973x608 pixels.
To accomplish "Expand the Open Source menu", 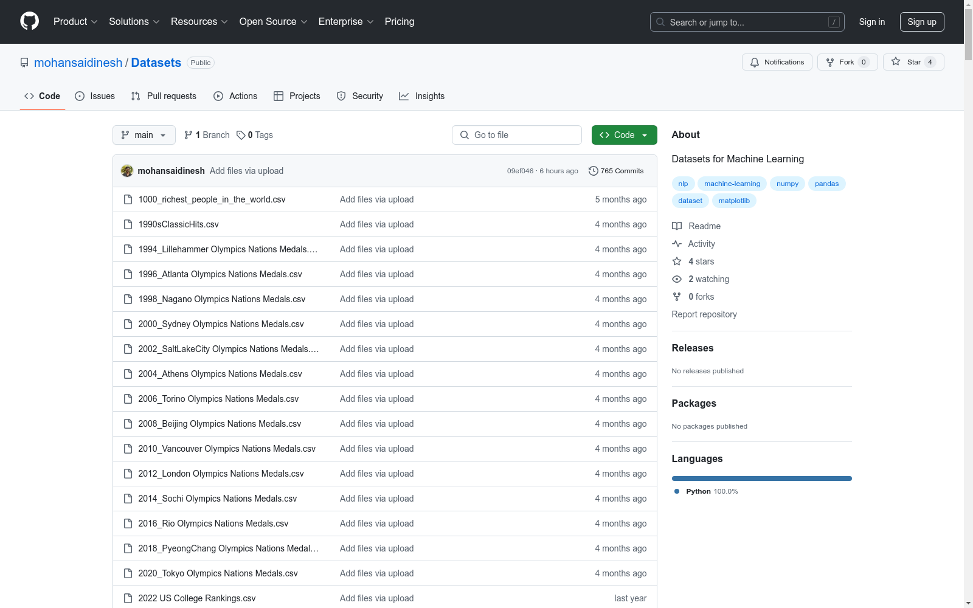I will coord(273,22).
